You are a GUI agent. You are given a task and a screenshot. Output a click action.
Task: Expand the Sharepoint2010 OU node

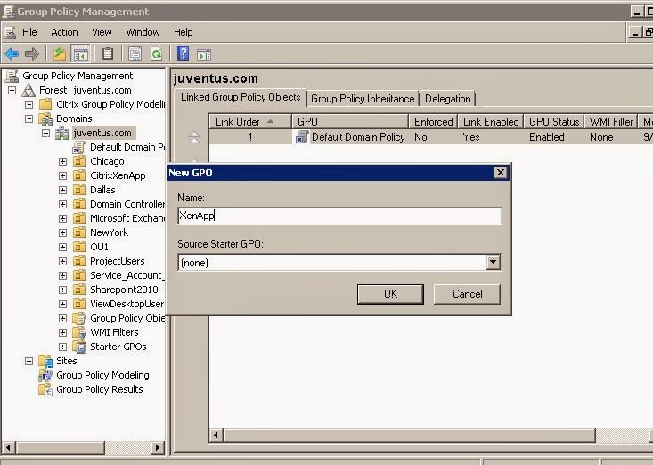click(62, 290)
